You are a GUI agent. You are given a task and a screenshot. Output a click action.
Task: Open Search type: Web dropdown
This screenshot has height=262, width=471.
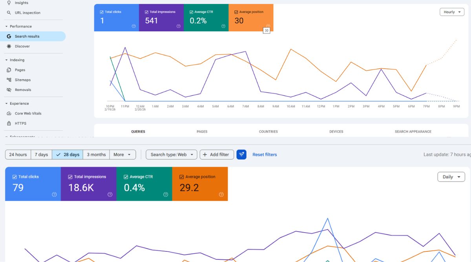coord(172,155)
